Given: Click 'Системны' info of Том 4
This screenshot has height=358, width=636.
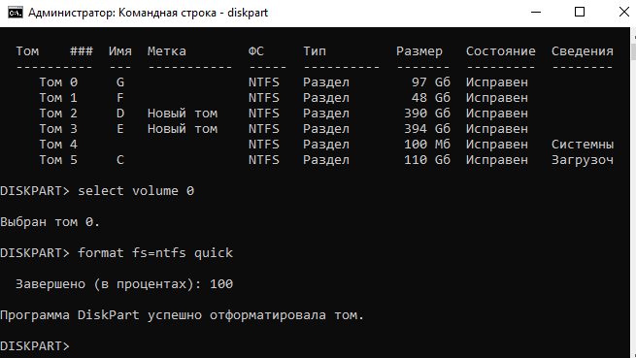Looking at the screenshot, I should (x=583, y=145).
